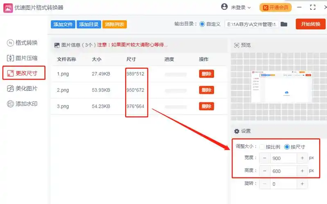
Task: Decrease 宽度 with the minus button
Action: click(x=265, y=158)
